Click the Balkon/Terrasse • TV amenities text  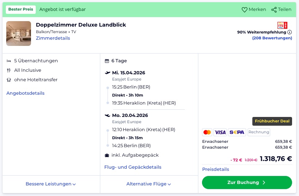click(56, 32)
